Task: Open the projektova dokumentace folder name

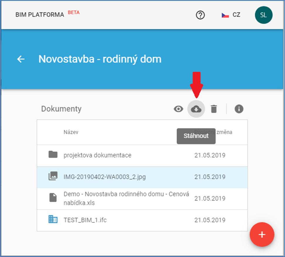Action: (97, 155)
